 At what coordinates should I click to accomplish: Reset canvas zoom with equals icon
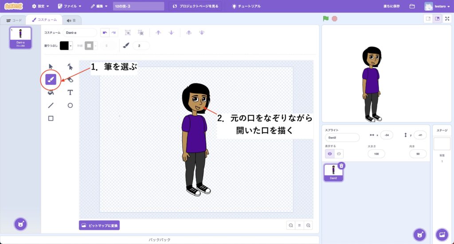[x=299, y=225]
